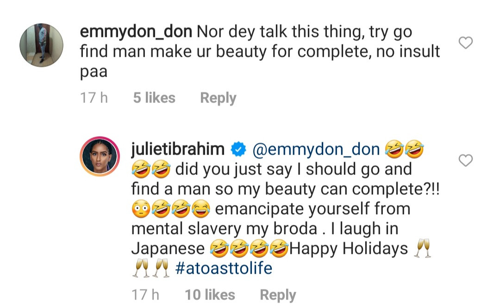View the 10 likes on julietibrahim's reply

[210, 295]
